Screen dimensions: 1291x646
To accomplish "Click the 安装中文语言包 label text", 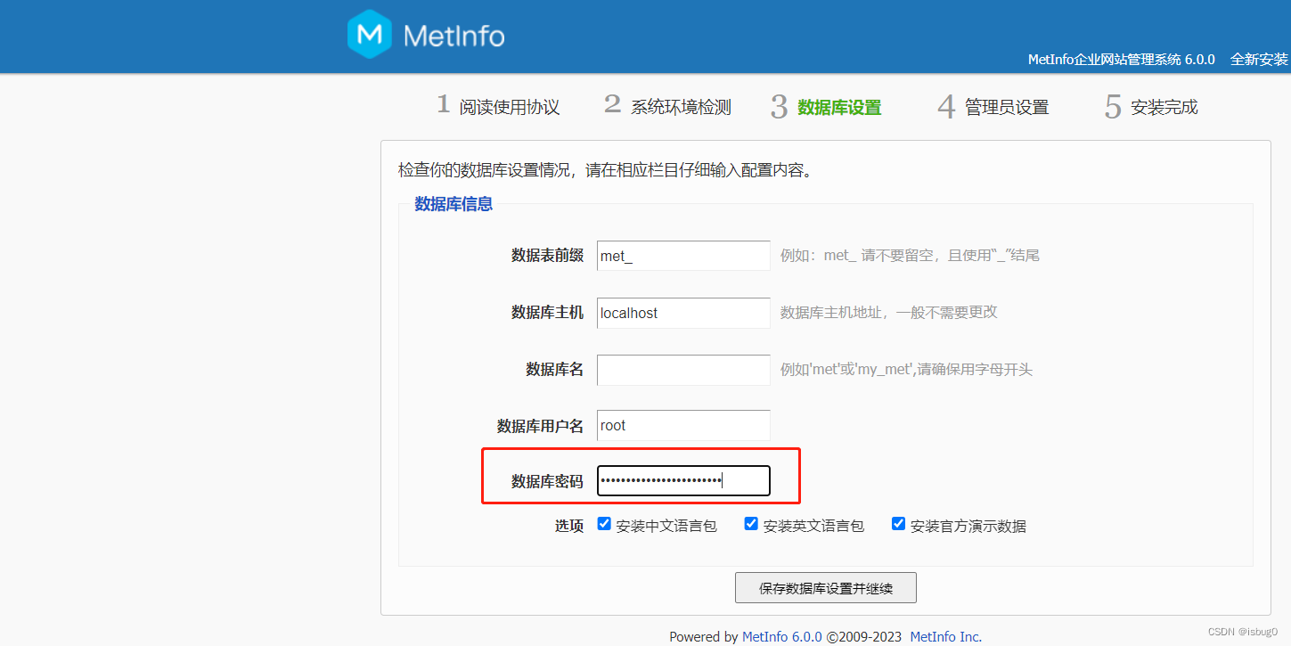I will [x=666, y=526].
